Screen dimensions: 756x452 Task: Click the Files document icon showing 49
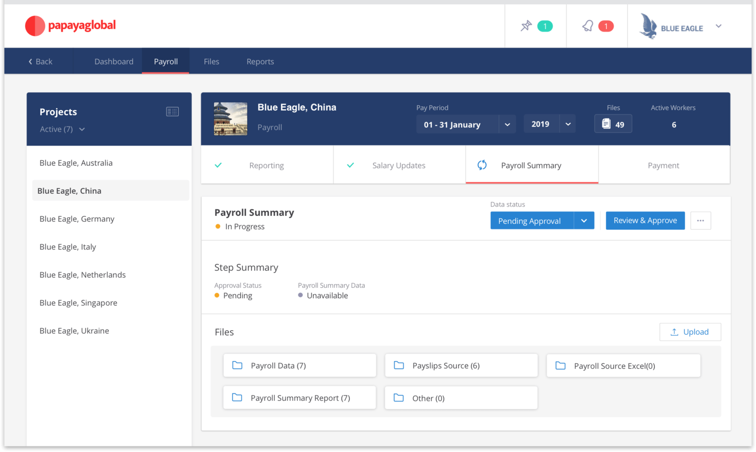(613, 123)
